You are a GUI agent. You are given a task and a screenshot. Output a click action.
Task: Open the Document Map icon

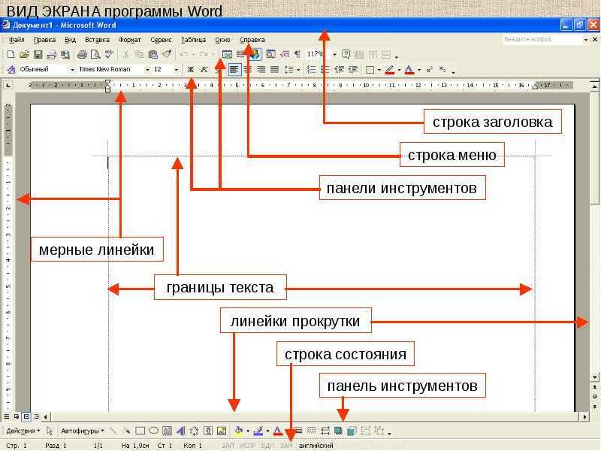270,54
